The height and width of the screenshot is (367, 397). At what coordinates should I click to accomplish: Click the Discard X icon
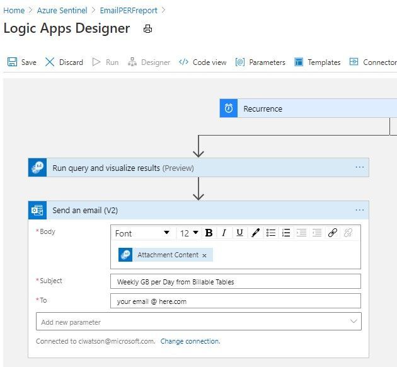(50, 62)
